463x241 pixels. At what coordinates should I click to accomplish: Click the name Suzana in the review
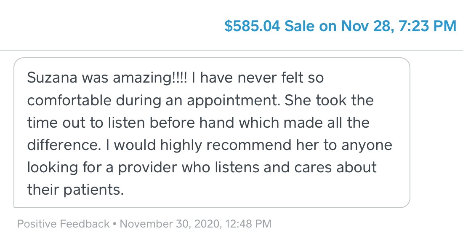(x=52, y=78)
